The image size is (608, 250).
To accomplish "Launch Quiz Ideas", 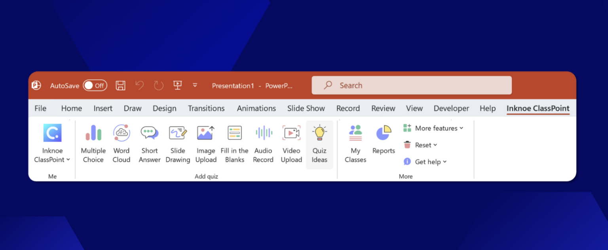I will click(319, 142).
